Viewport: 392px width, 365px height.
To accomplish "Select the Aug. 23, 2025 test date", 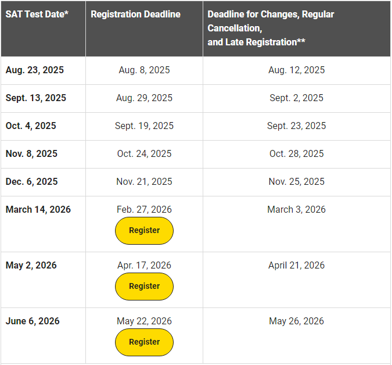I will pyautogui.click(x=35, y=70).
